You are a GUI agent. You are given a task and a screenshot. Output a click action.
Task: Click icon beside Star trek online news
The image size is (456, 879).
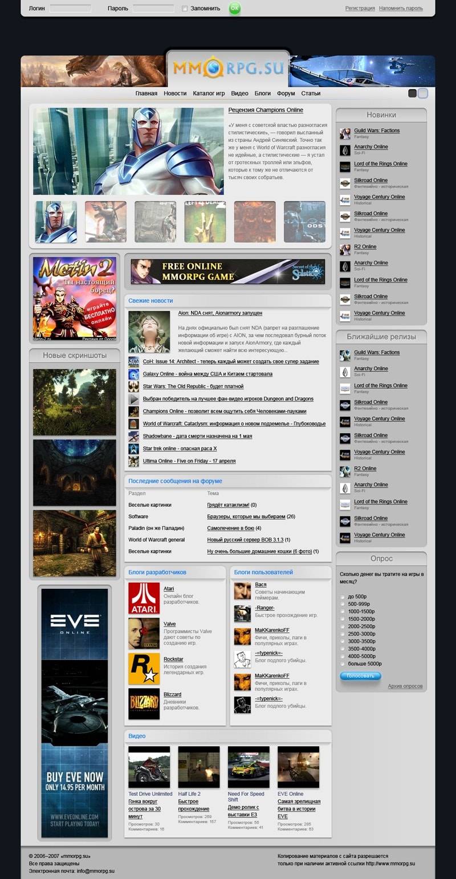point(134,449)
